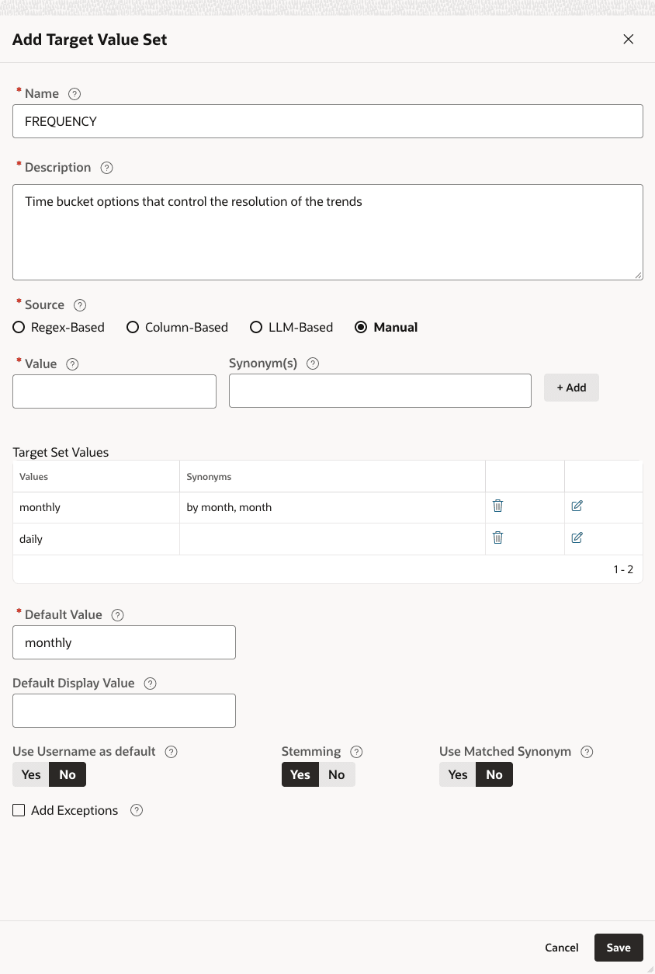Click the Synonym(s) input field

point(380,391)
